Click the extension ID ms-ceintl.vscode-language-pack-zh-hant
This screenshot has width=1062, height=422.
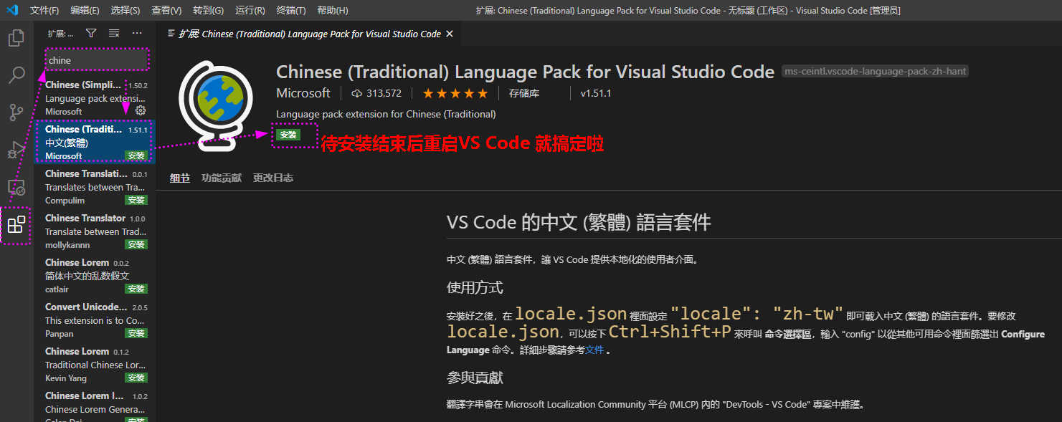pyautogui.click(x=875, y=72)
